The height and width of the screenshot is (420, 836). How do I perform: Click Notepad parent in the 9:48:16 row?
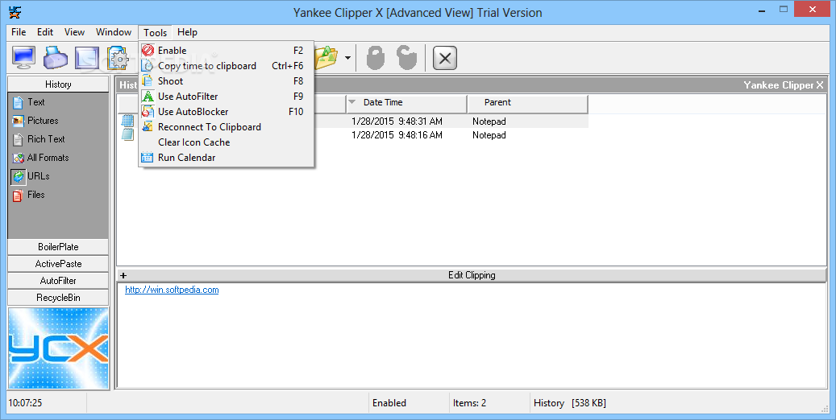489,135
